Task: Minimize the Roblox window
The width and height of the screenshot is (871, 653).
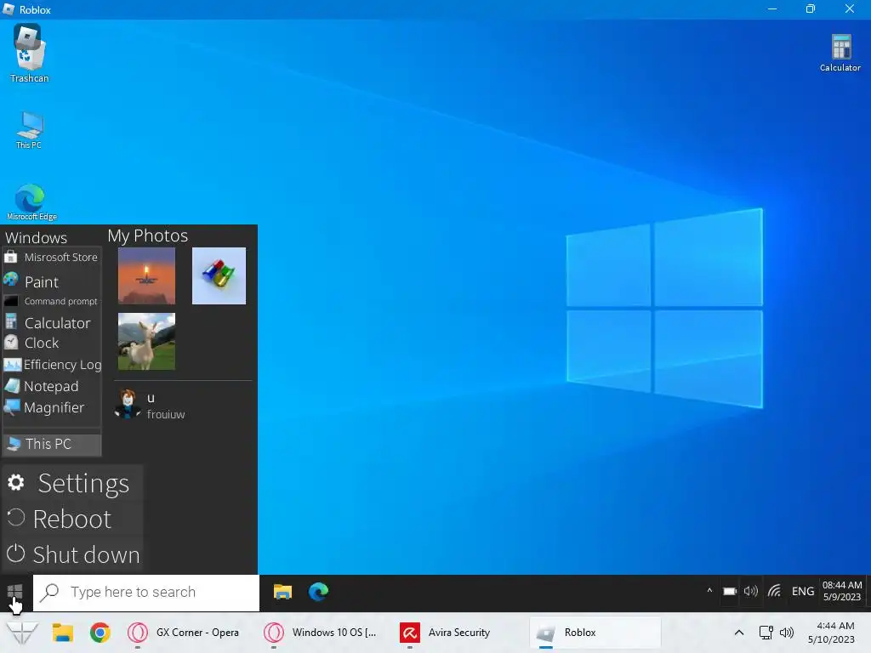Action: click(x=772, y=9)
